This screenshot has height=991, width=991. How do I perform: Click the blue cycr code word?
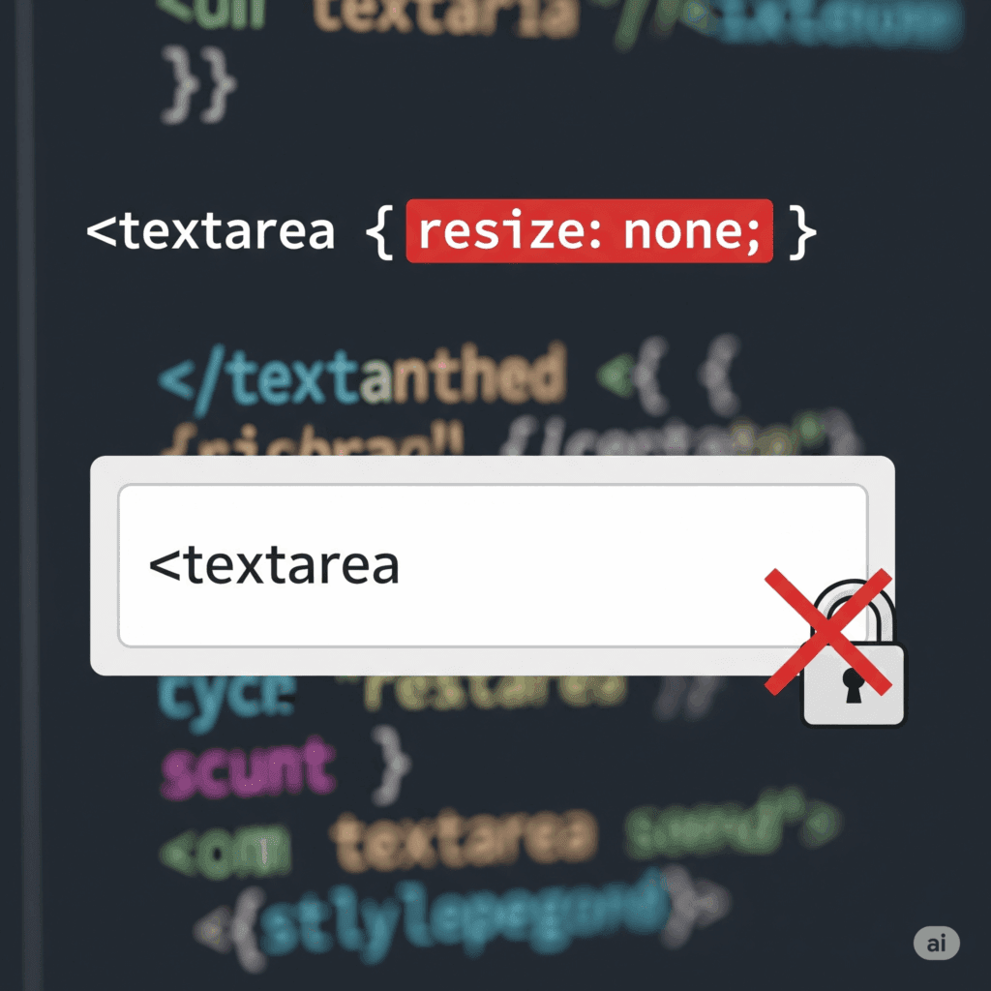(226, 702)
